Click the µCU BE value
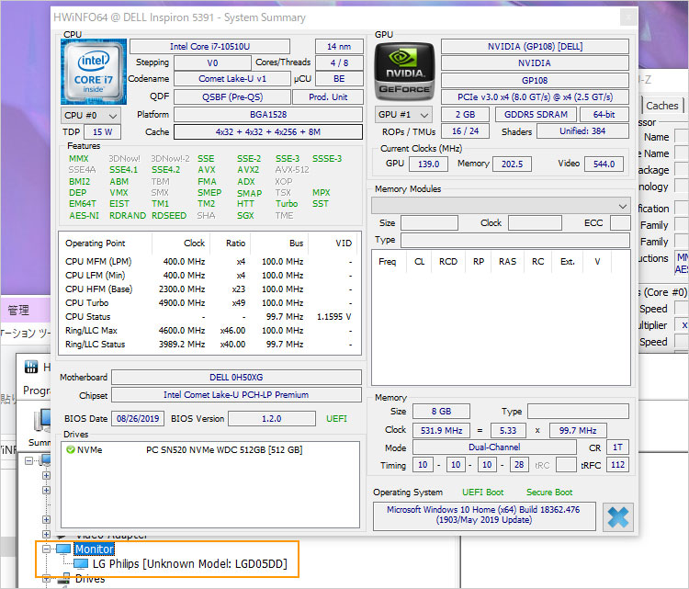This screenshot has width=689, height=589. [339, 79]
